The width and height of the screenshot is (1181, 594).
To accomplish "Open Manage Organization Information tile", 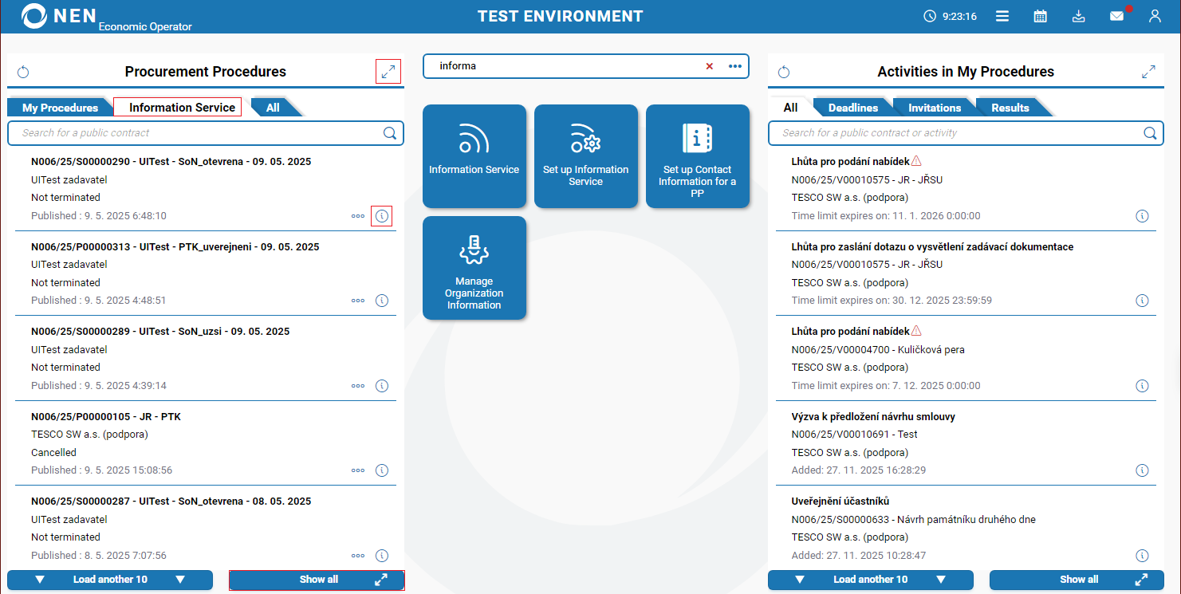I will click(x=474, y=268).
